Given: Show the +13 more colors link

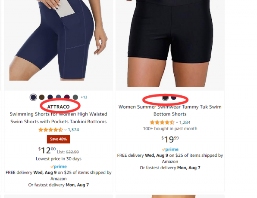Looking at the screenshot, I should point(84,97).
